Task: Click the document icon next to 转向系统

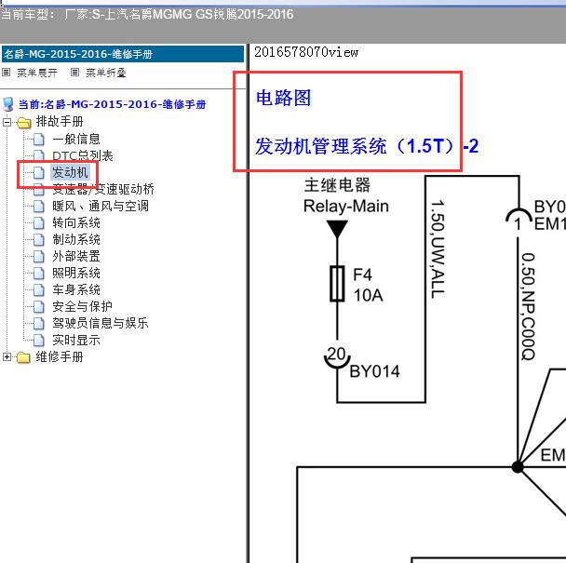Action: (x=38, y=222)
